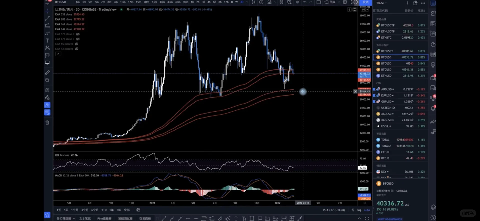This screenshot has height=221, width=480.
Task: Open the Trade dropdown in watchlist header
Action: pos(382,3)
